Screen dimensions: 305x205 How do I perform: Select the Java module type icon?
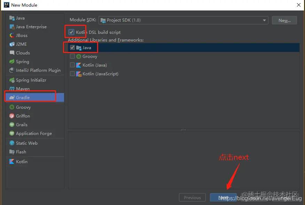pos(12,18)
